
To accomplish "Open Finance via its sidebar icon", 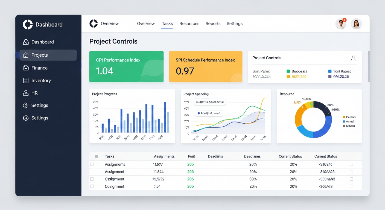I will coord(26,68).
